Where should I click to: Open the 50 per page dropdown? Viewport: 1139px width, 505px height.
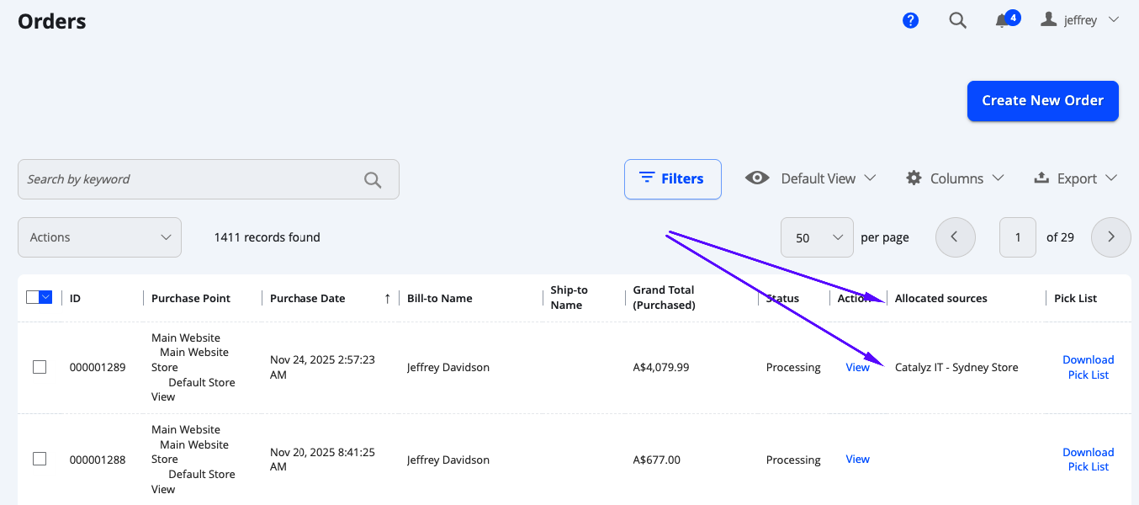pyautogui.click(x=817, y=237)
